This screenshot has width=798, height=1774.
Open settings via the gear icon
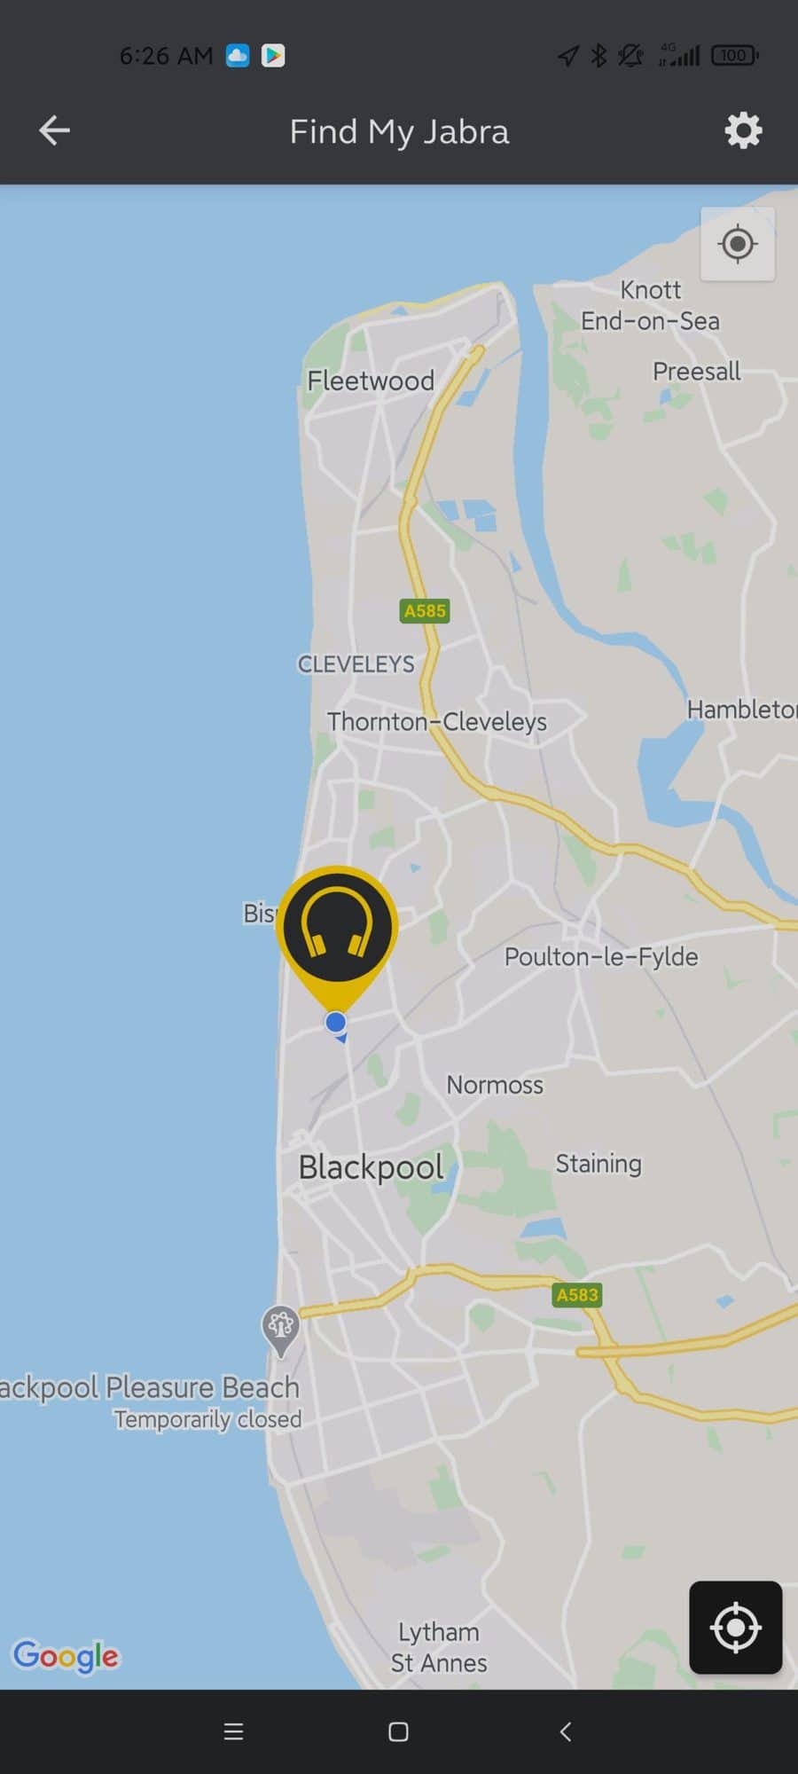coord(743,130)
